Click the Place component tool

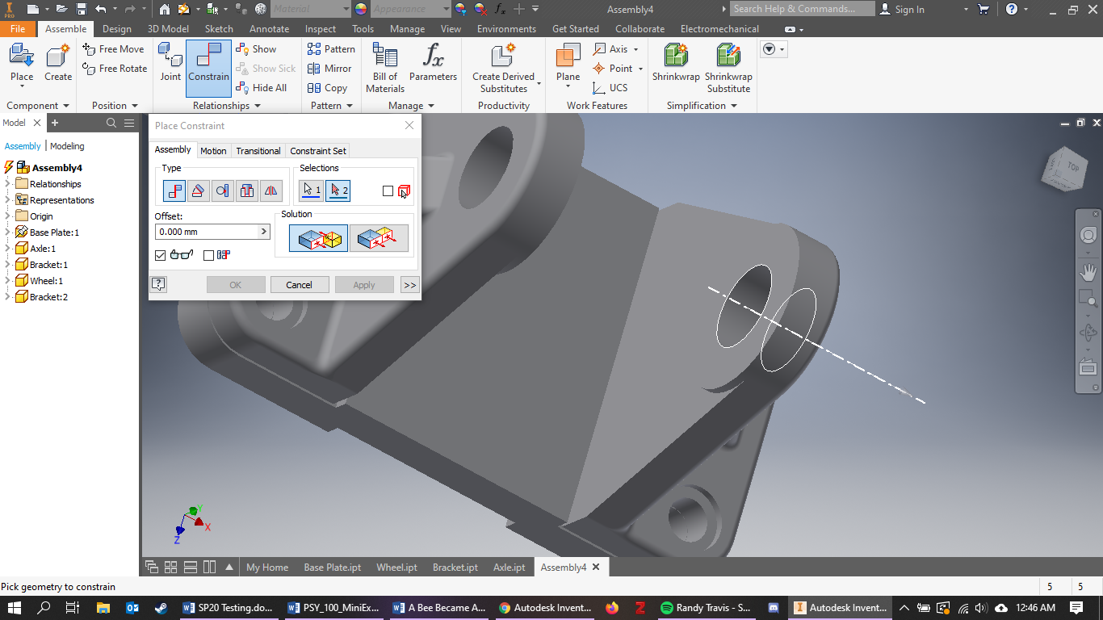coord(22,64)
